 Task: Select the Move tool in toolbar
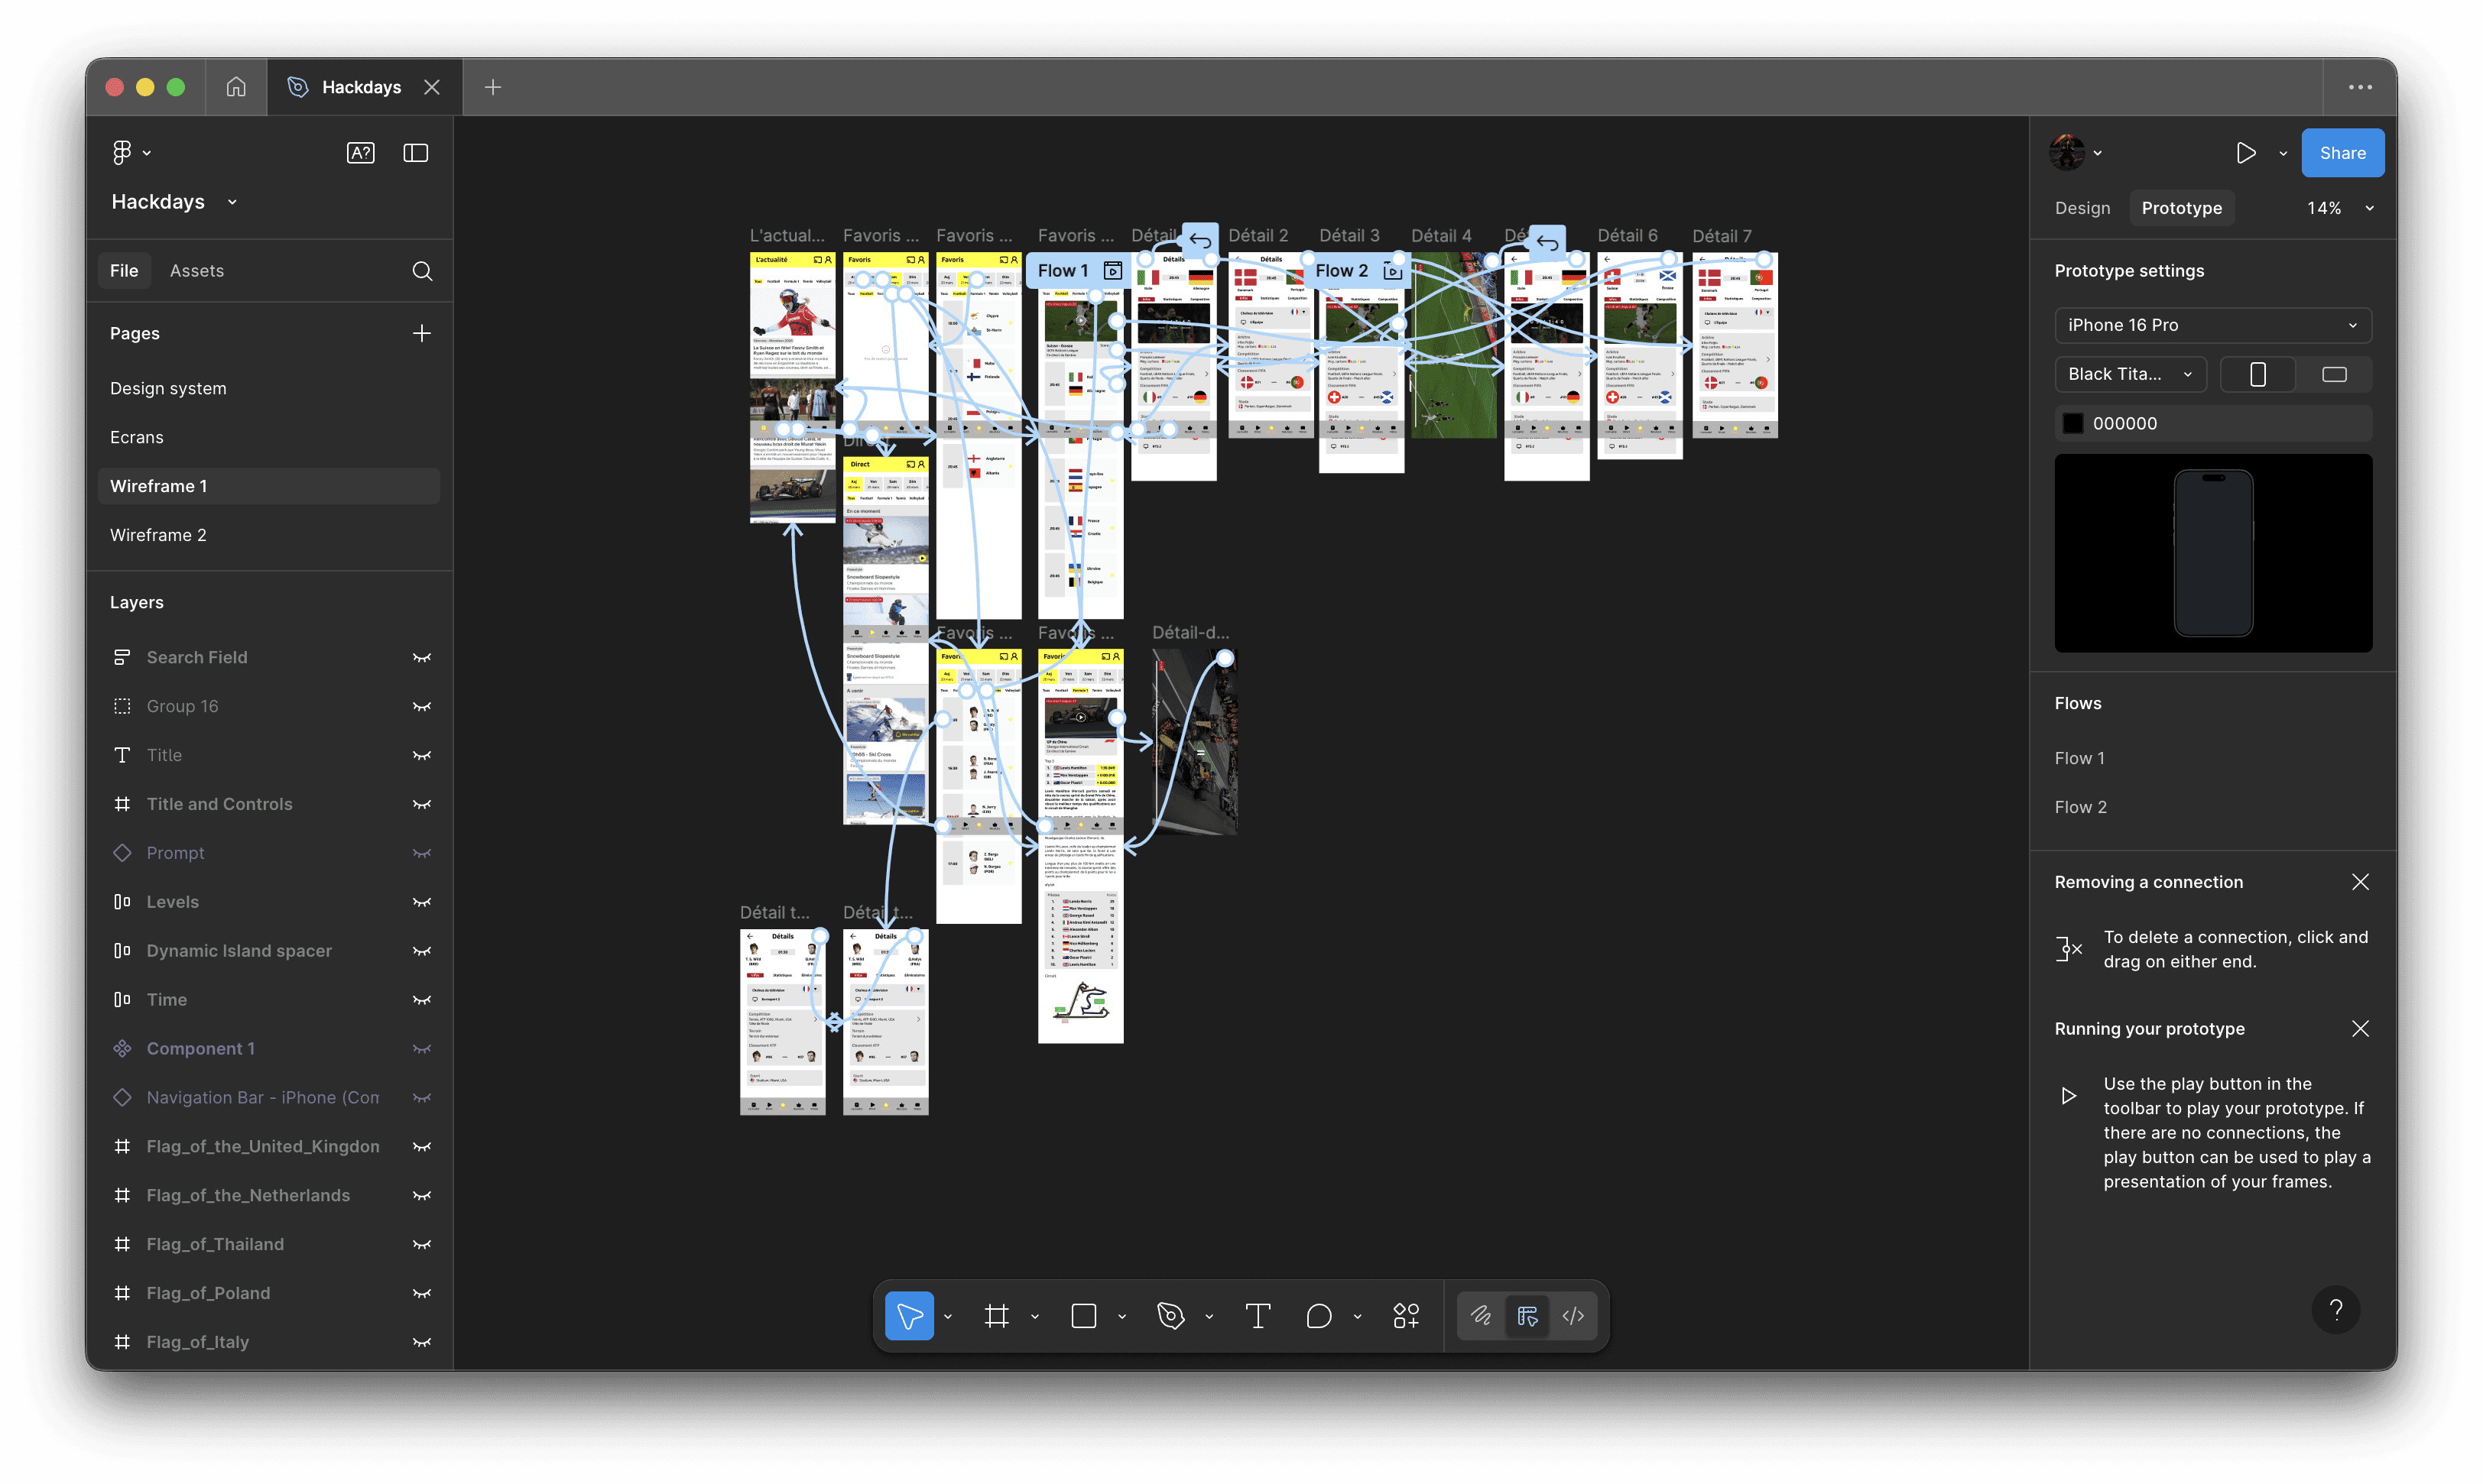(x=910, y=1316)
